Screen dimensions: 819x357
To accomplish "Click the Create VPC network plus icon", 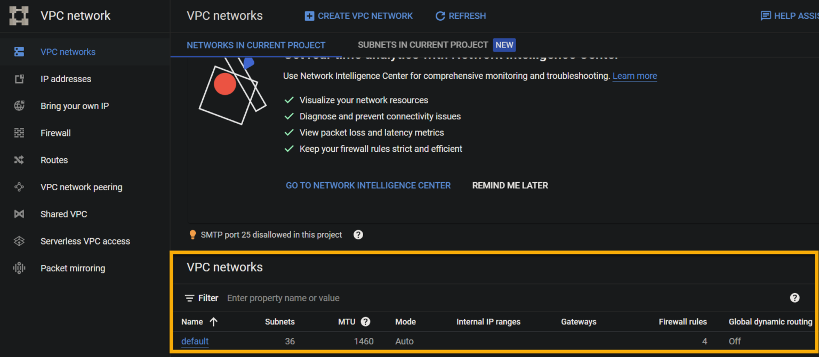I will pos(309,15).
